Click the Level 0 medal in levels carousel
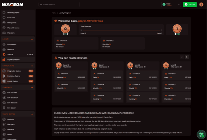This screenshot has width=207, height=140. [x=59, y=66]
